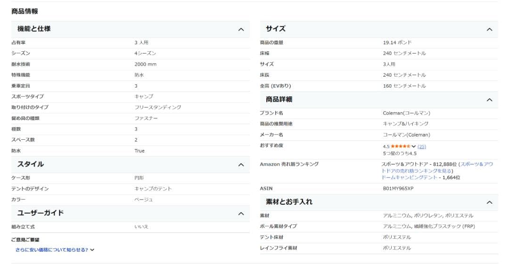Click the 機能と仕様 header title
This screenshot has height=264, width=509.
[34, 29]
